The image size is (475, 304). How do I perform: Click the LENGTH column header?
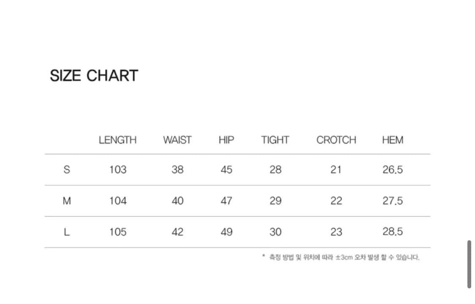pyautogui.click(x=117, y=140)
